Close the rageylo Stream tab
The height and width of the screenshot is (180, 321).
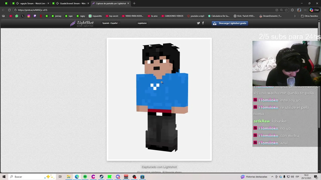tap(48, 3)
